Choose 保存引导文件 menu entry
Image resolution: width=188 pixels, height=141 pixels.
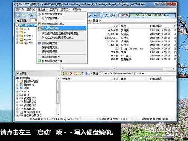(62, 47)
